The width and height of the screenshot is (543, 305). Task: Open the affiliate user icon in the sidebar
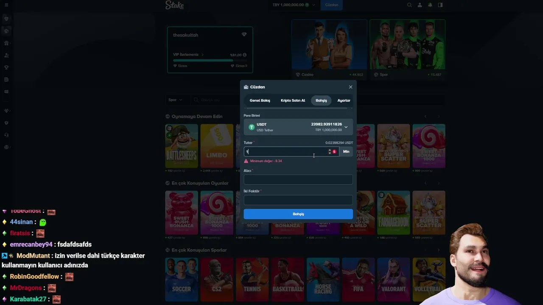(6, 55)
